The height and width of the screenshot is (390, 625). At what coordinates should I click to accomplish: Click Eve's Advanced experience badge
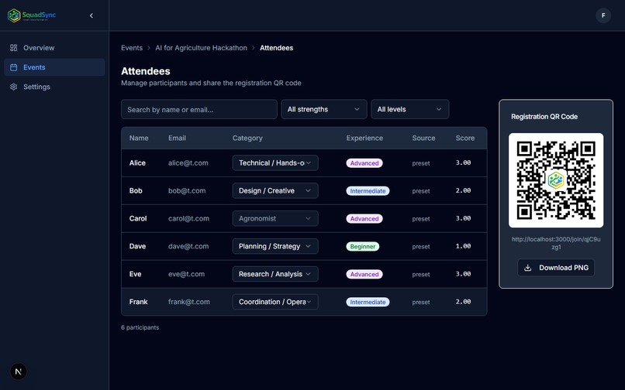tap(364, 274)
